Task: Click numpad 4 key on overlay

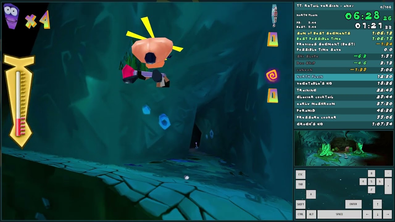Action: point(363,182)
